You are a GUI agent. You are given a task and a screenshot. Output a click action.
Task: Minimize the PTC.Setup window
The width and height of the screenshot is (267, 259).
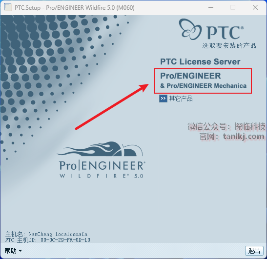pyautogui.click(x=211, y=7)
